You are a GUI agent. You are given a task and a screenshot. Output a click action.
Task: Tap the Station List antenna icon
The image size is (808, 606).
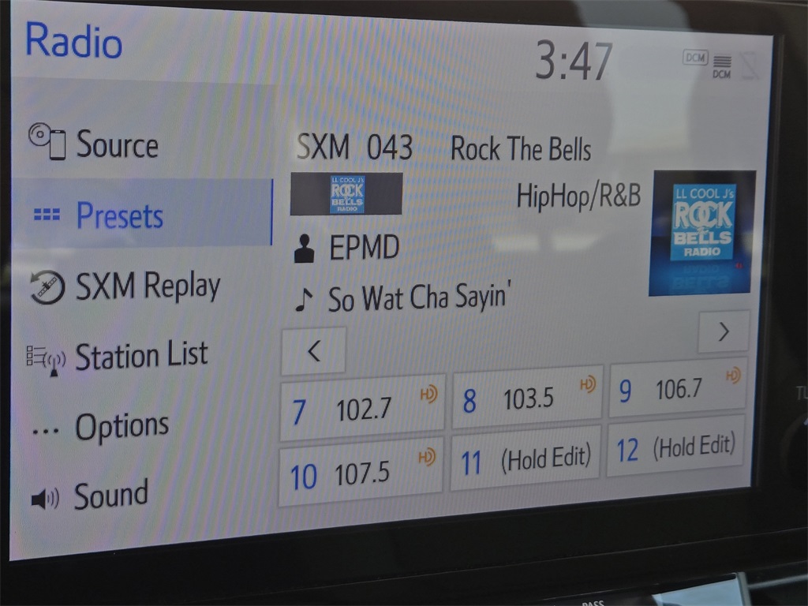click(46, 359)
